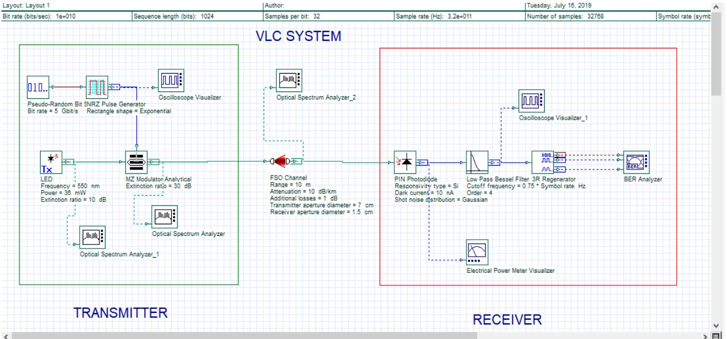Screen dimensions: 727x339
Task: Click "Receiver aperture diameter = 1.5 cm" text
Action: [x=322, y=212]
